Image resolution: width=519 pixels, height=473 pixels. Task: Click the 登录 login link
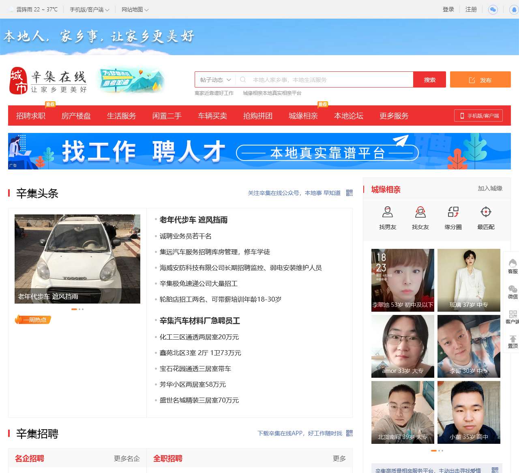pyautogui.click(x=448, y=9)
